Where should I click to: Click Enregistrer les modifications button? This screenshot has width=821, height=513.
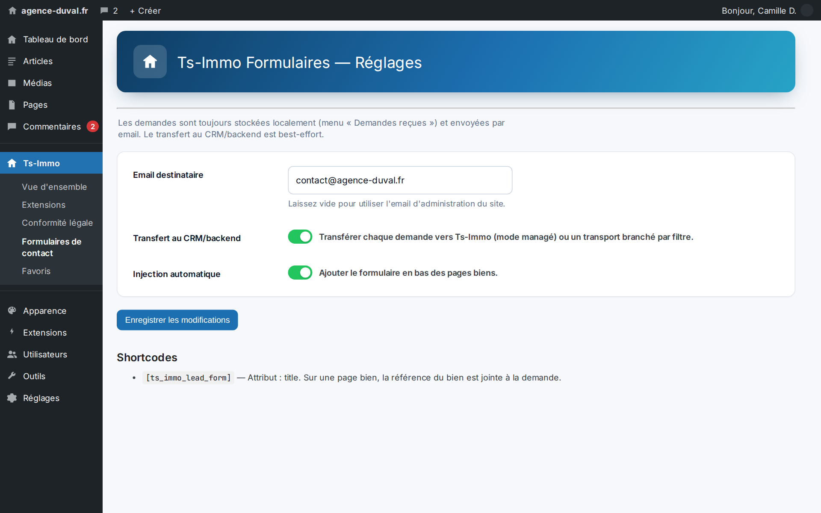tap(177, 320)
